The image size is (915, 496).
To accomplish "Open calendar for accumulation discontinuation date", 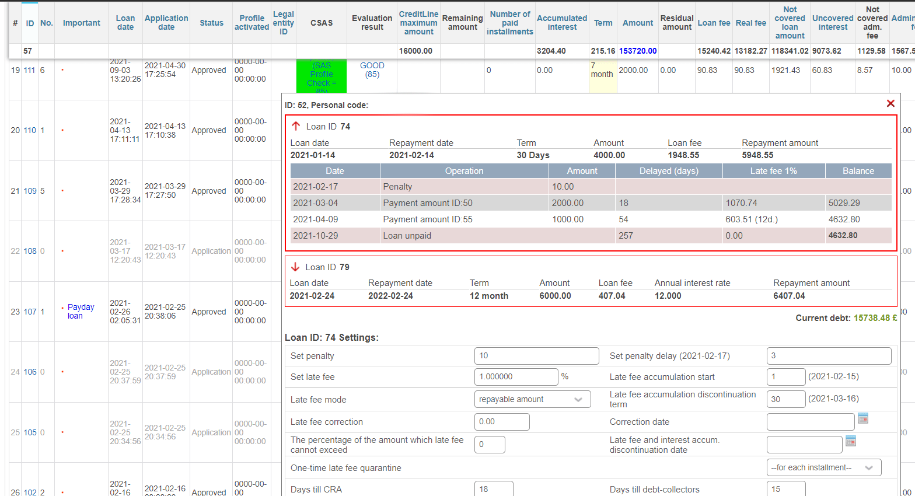I will point(851,441).
